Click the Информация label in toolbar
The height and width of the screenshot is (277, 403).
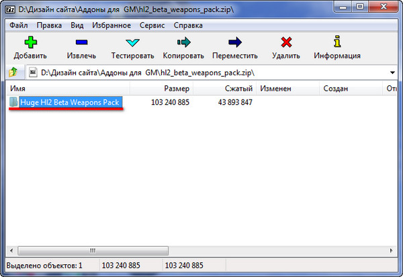click(337, 56)
